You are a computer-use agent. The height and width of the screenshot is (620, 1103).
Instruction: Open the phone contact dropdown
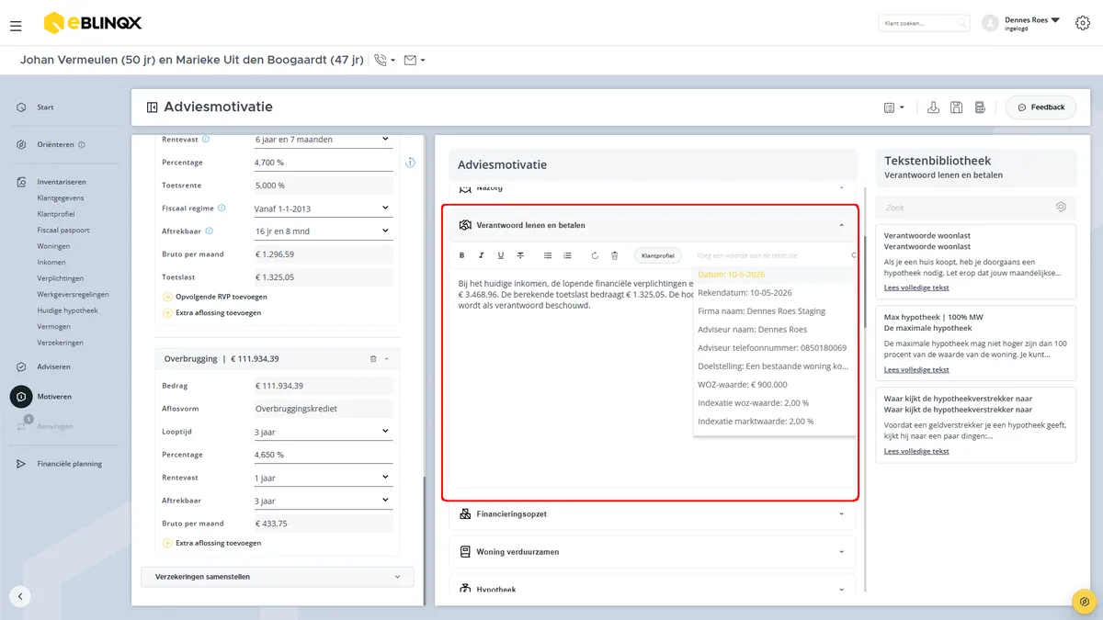click(x=384, y=61)
